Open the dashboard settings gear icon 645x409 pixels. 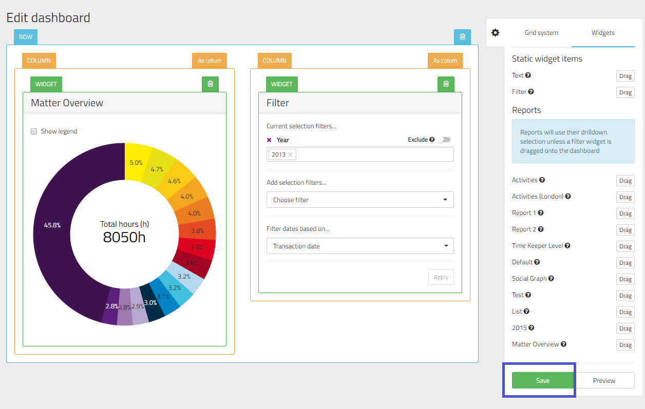click(495, 32)
